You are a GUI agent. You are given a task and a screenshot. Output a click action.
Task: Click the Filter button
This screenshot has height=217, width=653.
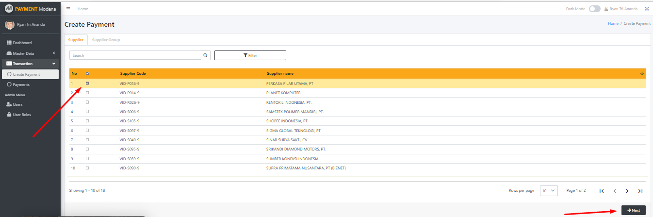[x=250, y=55]
